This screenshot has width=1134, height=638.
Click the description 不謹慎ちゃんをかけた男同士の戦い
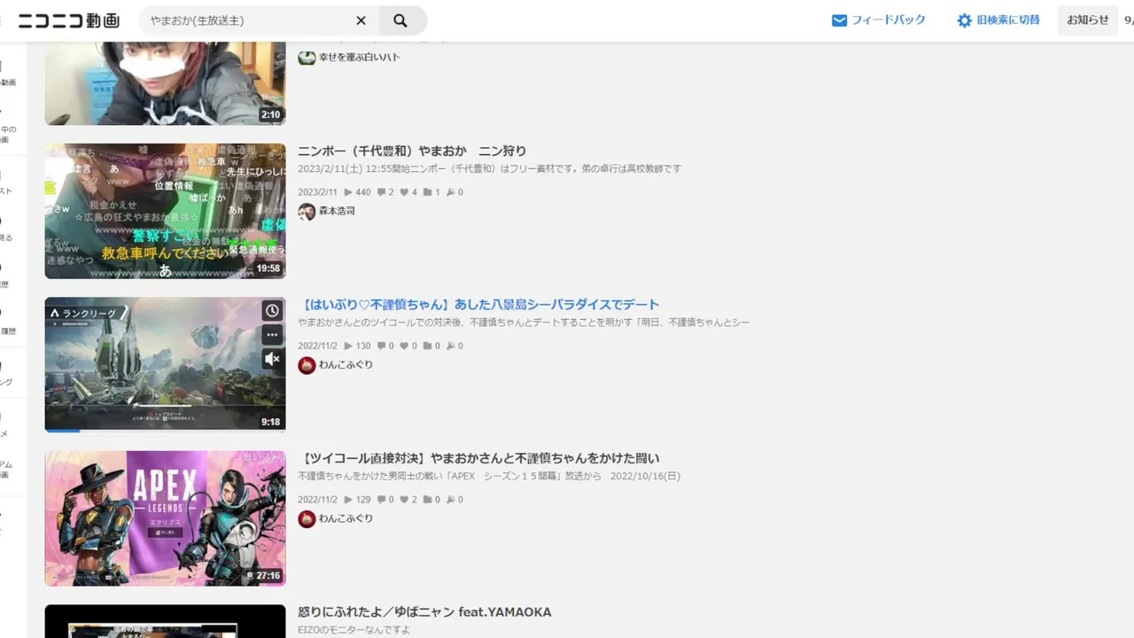pyautogui.click(x=489, y=477)
